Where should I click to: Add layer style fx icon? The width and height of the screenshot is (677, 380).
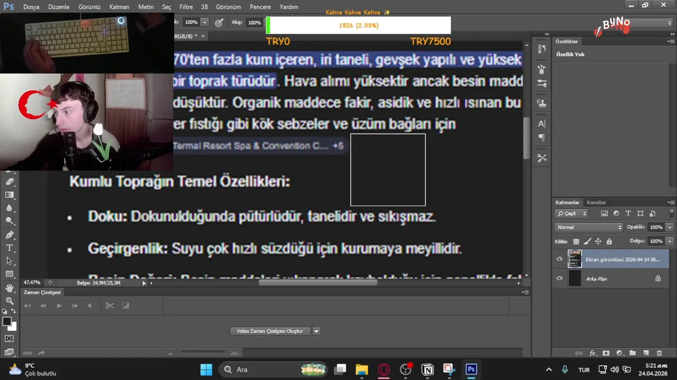593,353
